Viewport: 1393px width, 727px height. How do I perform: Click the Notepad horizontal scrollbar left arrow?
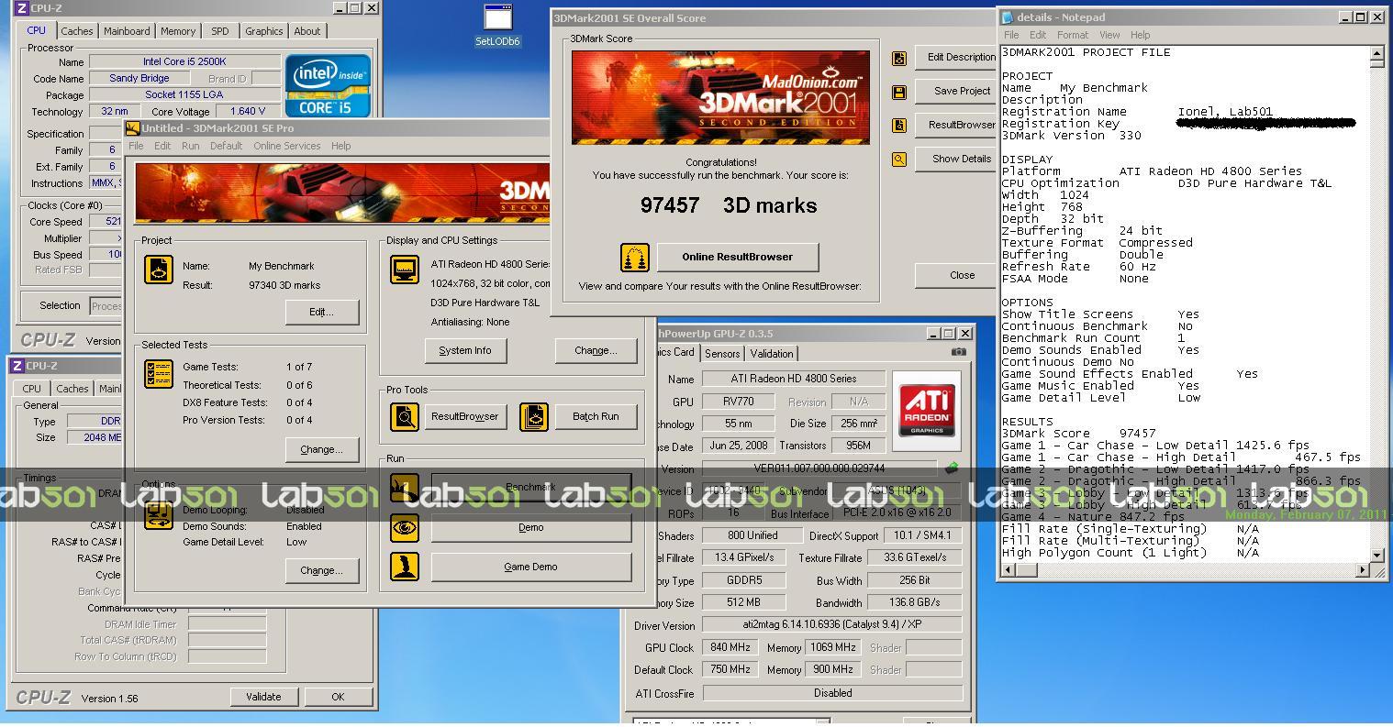pyautogui.click(x=1008, y=570)
